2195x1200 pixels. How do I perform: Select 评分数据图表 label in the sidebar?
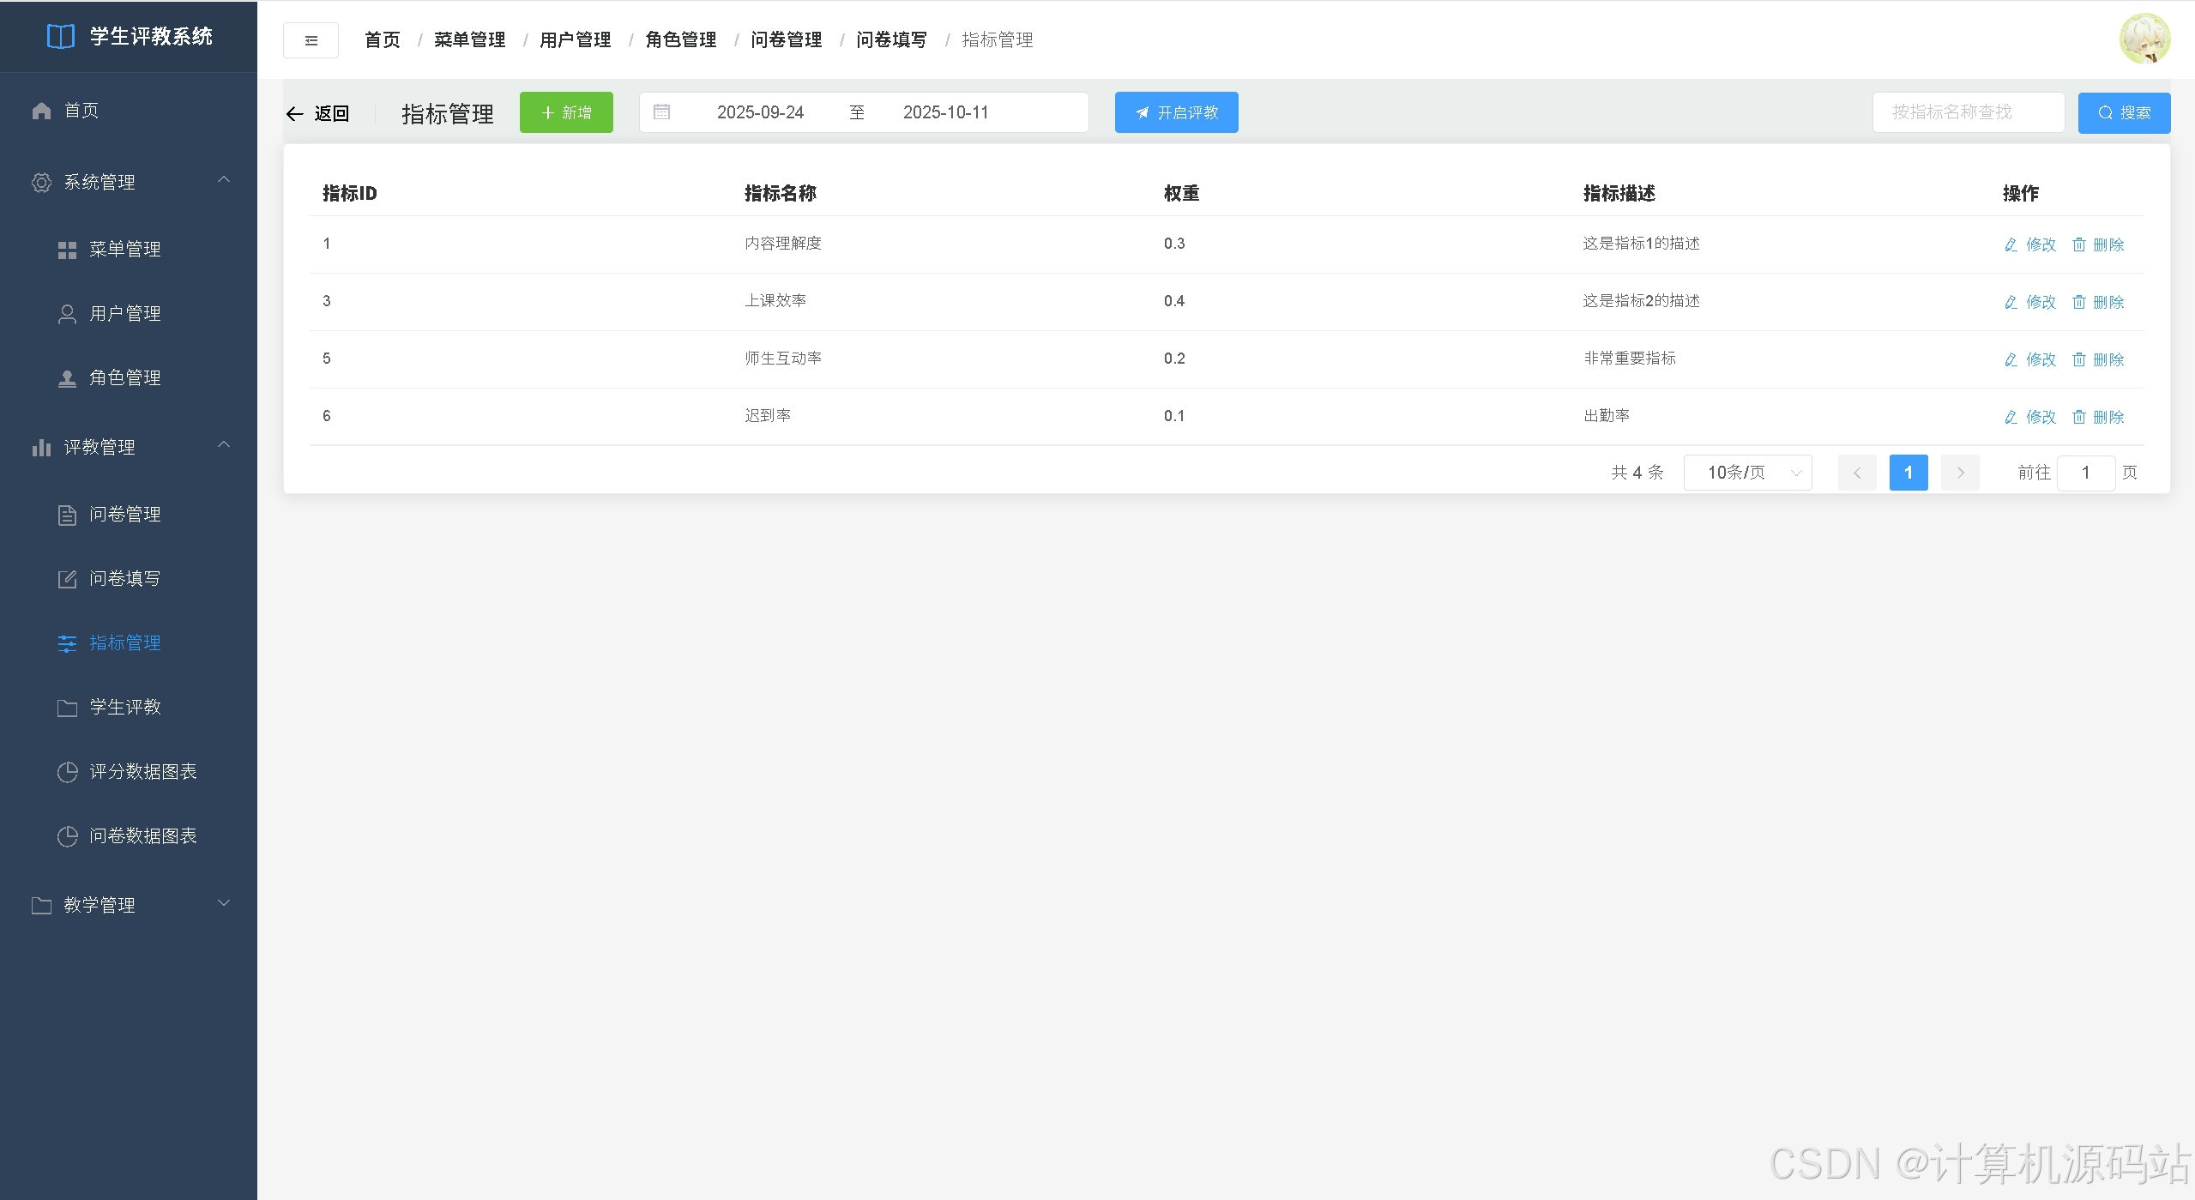pyautogui.click(x=143, y=772)
